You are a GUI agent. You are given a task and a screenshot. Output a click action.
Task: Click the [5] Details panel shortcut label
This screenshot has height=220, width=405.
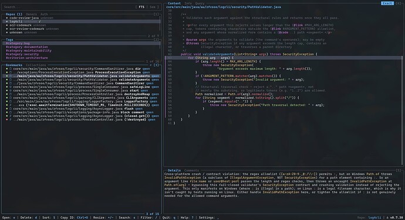(399, 170)
